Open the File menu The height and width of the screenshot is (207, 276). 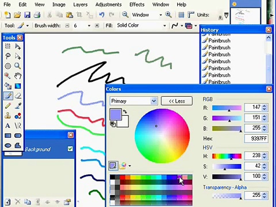coord(7,4)
